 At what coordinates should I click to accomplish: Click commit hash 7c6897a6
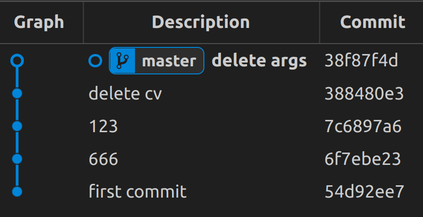(x=363, y=127)
